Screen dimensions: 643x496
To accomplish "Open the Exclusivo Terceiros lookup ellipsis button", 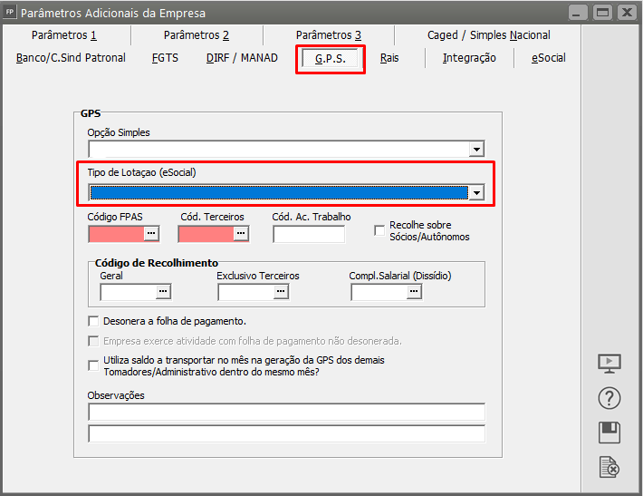I will [x=281, y=291].
